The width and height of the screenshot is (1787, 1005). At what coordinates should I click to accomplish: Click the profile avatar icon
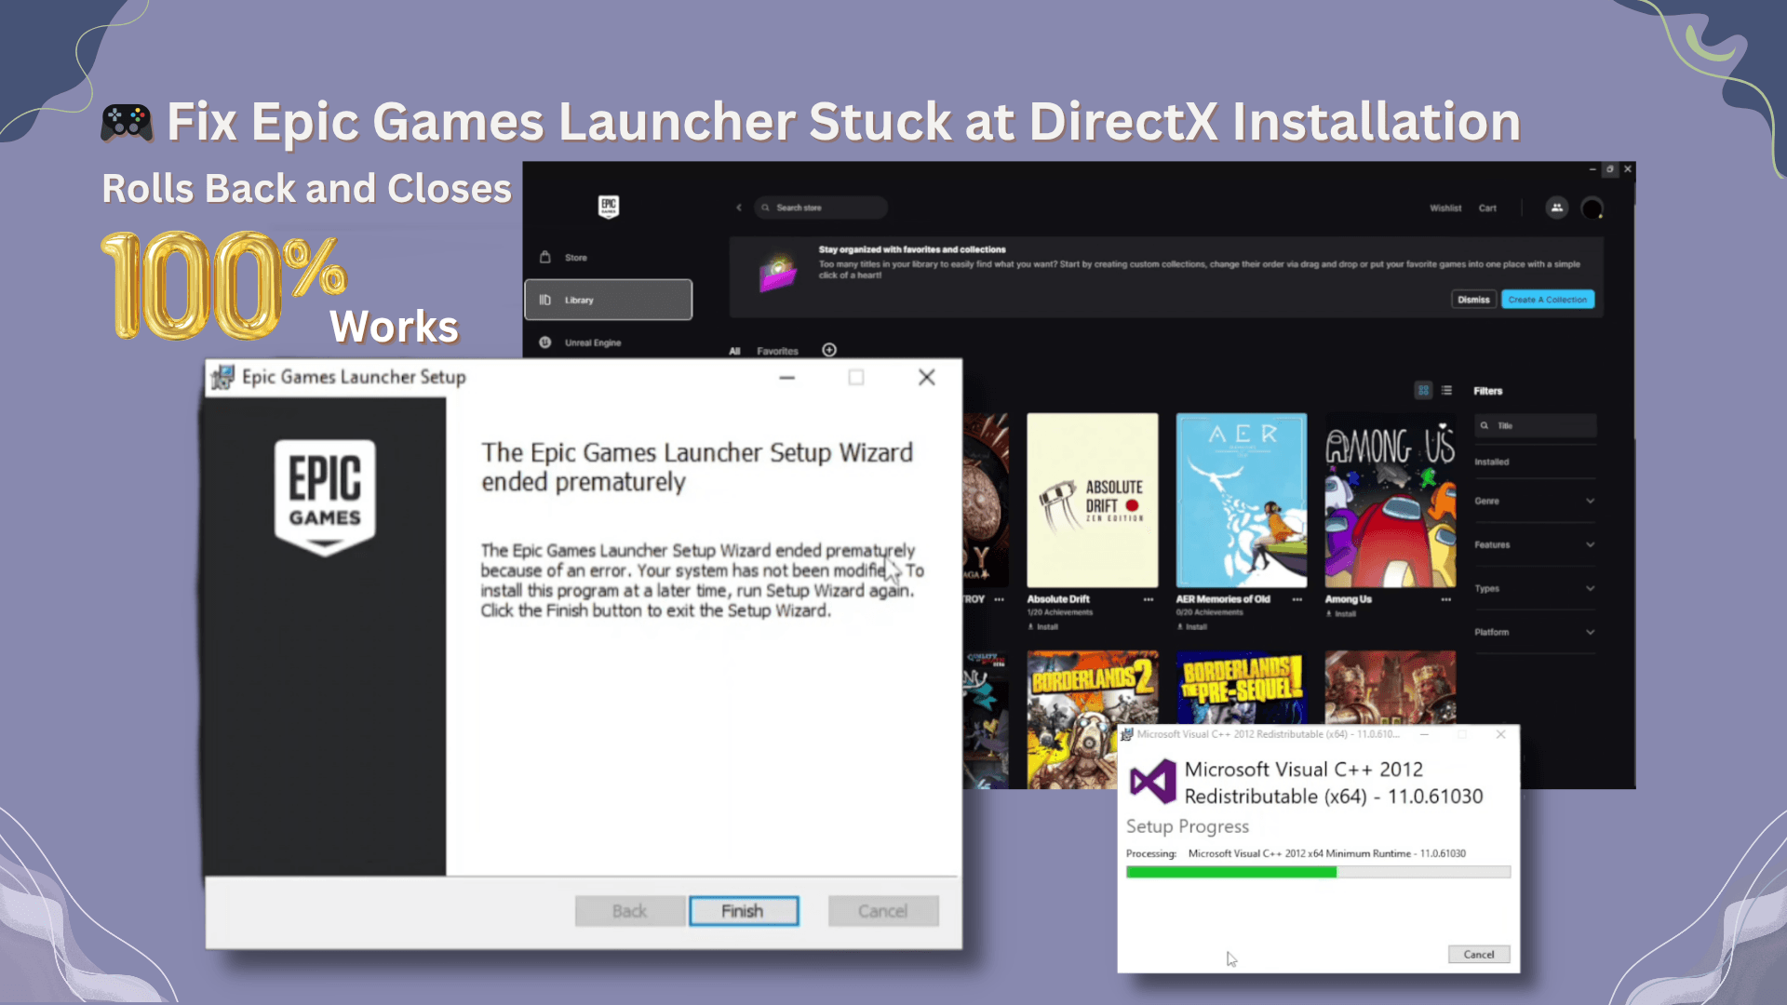pyautogui.click(x=1592, y=208)
